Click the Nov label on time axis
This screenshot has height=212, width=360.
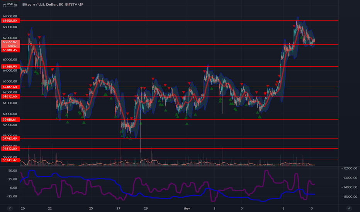[x=187, y=208]
